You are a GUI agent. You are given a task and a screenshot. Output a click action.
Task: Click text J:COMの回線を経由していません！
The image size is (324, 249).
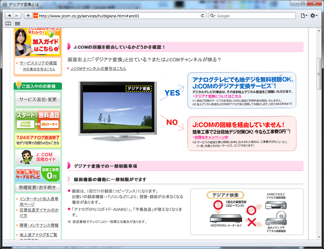[x=238, y=125]
